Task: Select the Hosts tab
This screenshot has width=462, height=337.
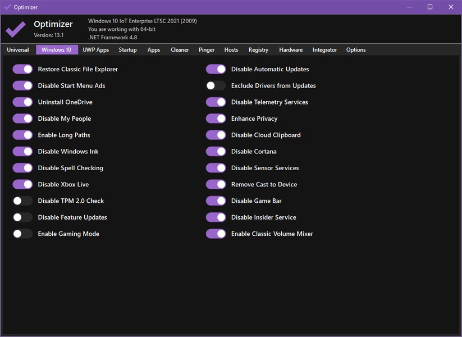Action: (231, 50)
